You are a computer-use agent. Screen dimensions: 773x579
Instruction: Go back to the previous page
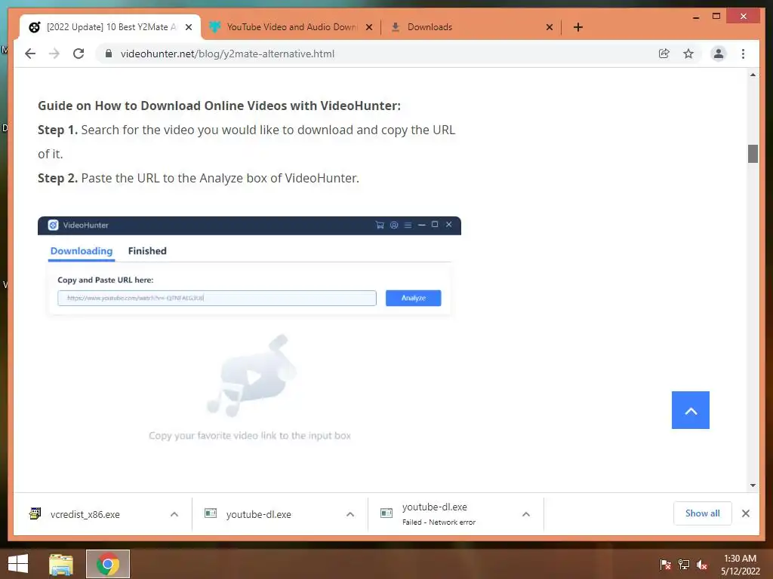tap(30, 54)
